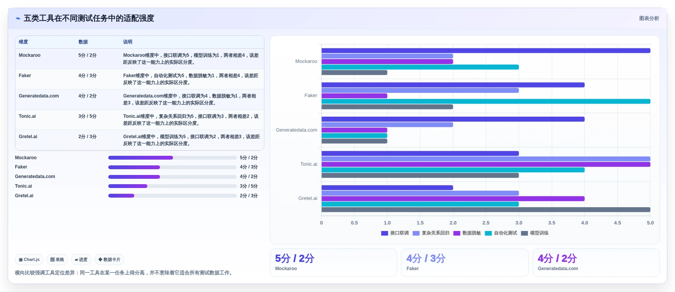Toggle 复杂关系回归 legend swatch
The height and width of the screenshot is (292, 675).
click(416, 233)
